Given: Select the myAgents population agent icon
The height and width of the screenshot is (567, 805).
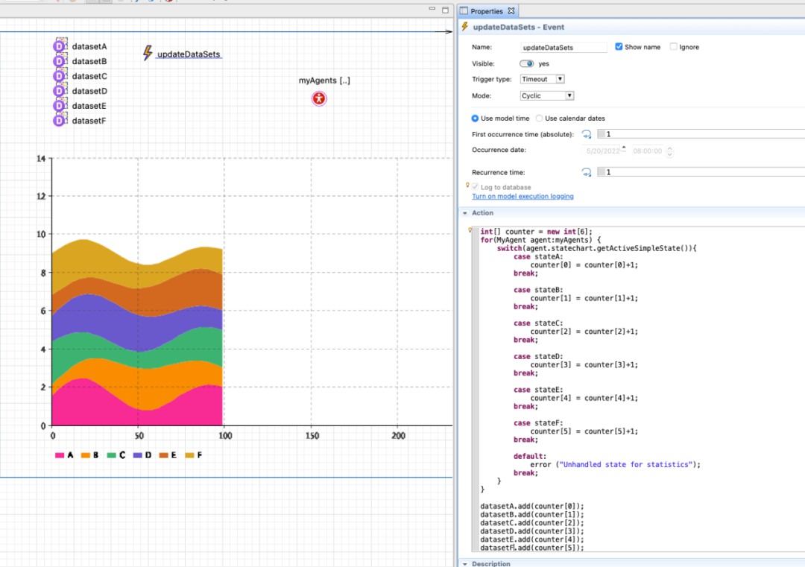Looking at the screenshot, I should coord(319,98).
